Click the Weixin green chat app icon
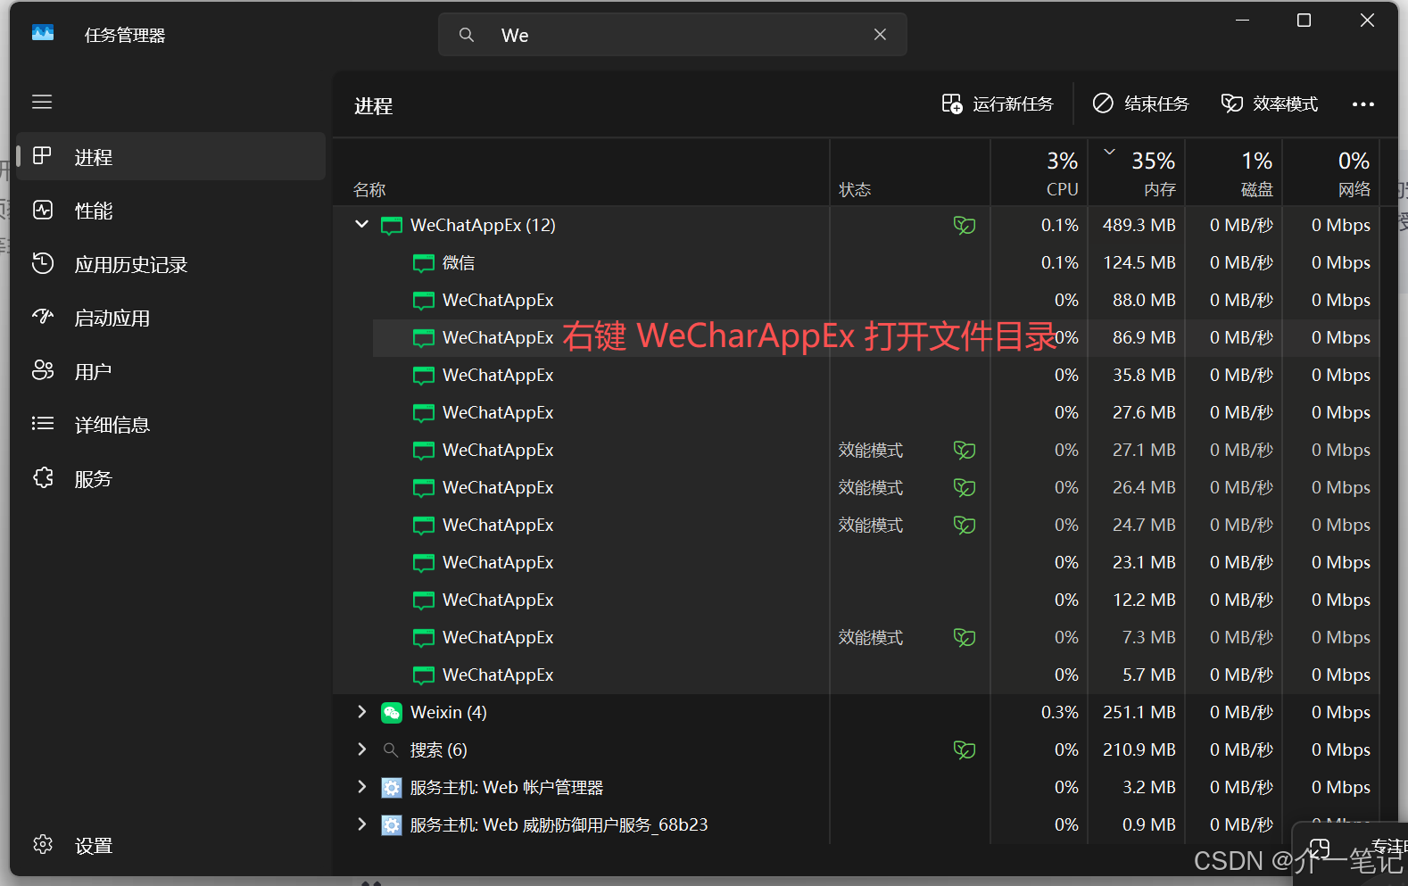 pyautogui.click(x=392, y=712)
